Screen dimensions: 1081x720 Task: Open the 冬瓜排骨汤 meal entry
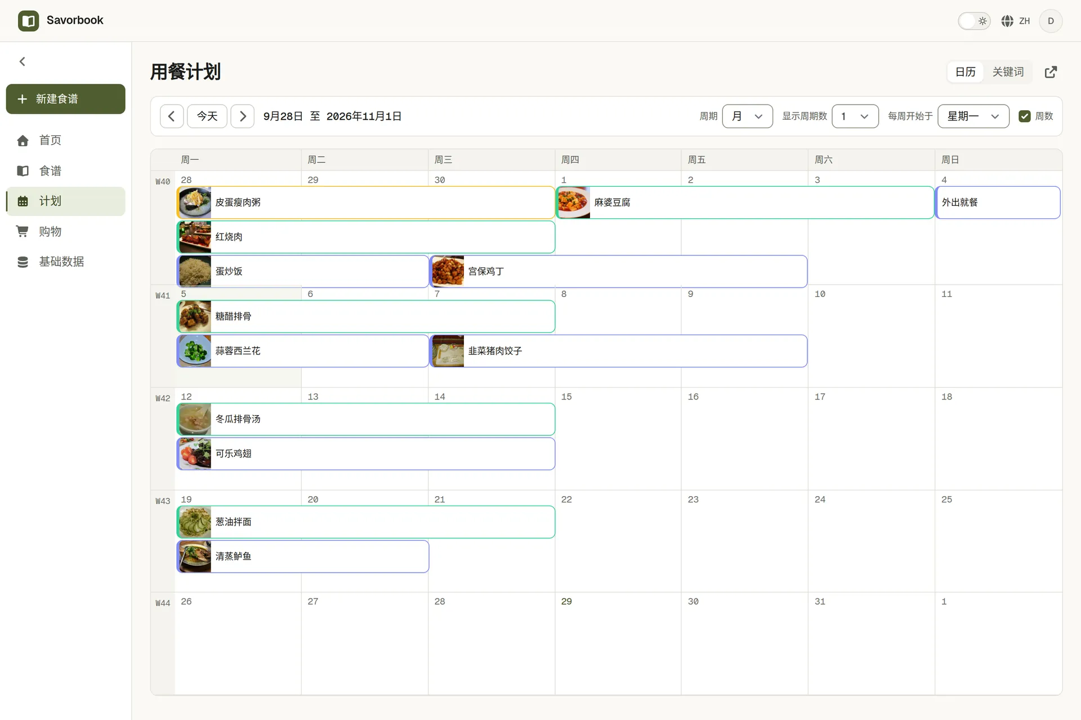pos(366,419)
